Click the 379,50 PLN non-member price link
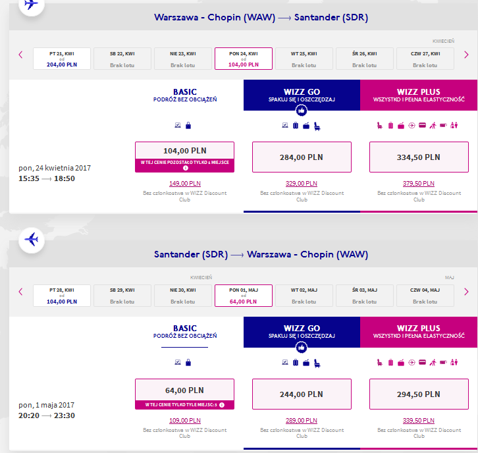The height and width of the screenshot is (453, 478). coord(419,184)
